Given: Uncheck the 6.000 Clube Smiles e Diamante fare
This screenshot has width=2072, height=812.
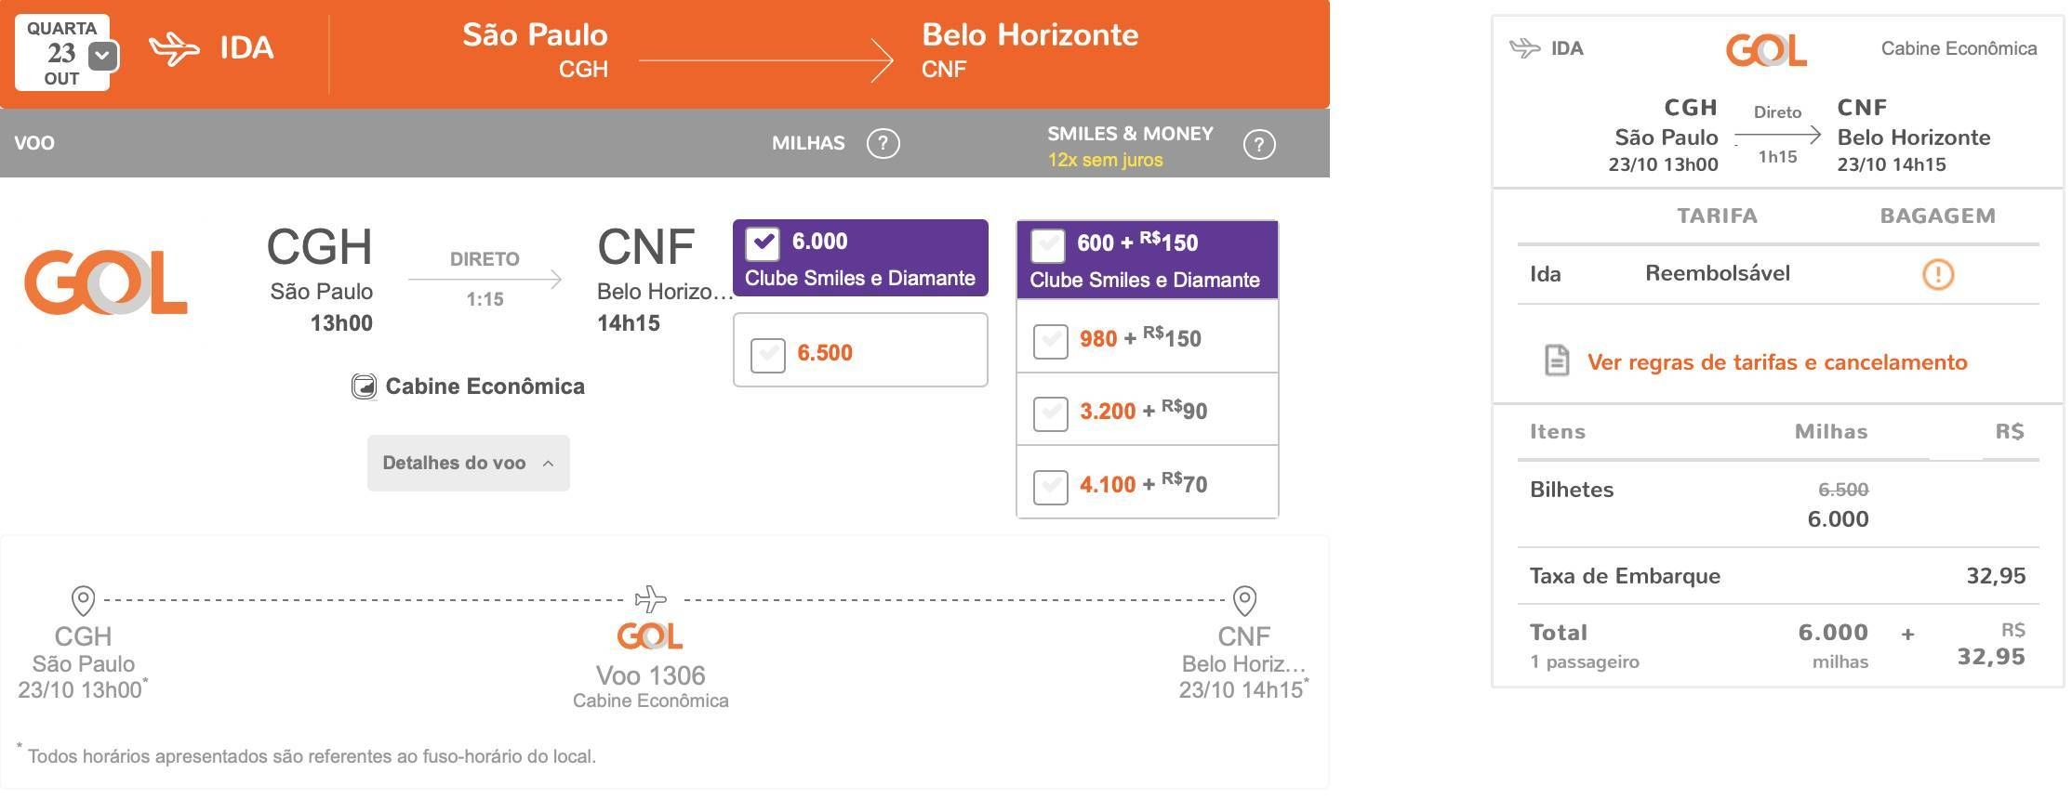Looking at the screenshot, I should click(x=763, y=242).
